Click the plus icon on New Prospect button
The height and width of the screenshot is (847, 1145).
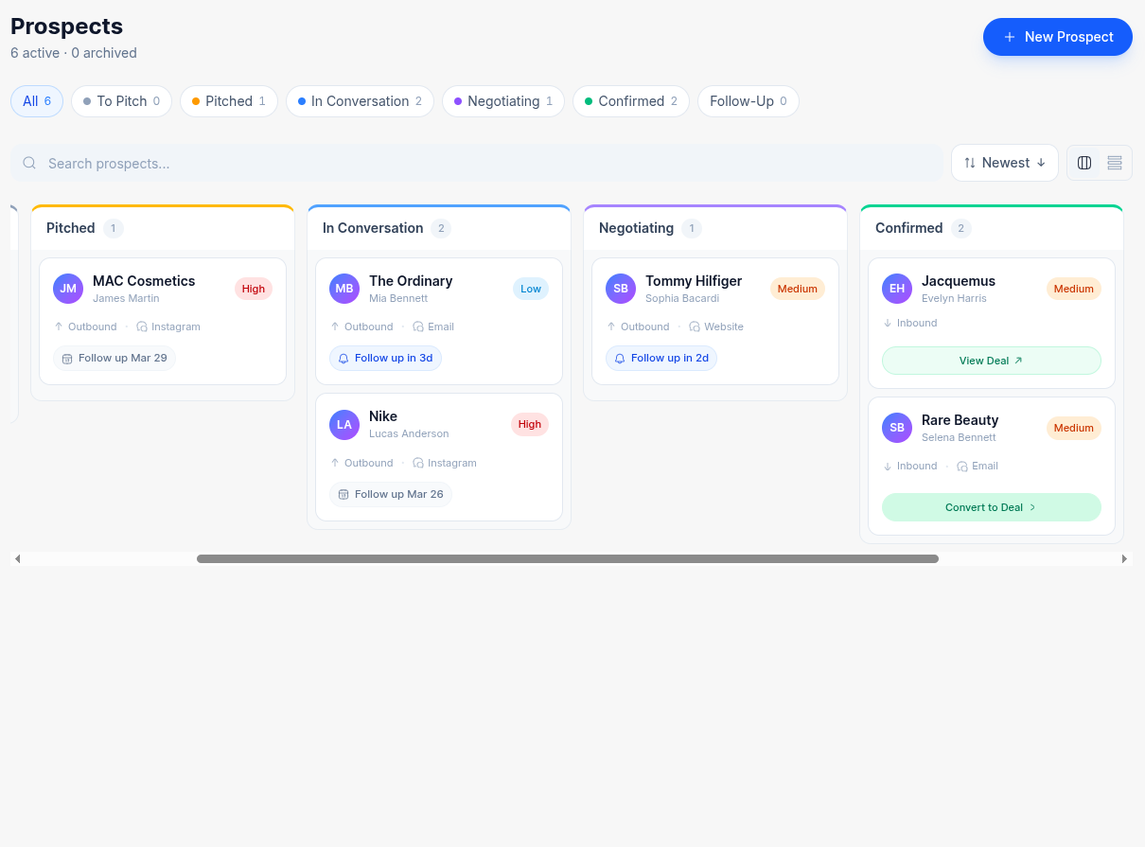(1011, 37)
